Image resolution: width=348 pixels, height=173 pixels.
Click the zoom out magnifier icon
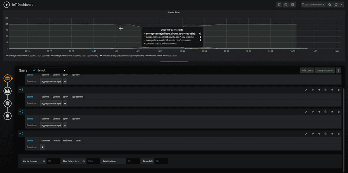[x=330, y=5]
